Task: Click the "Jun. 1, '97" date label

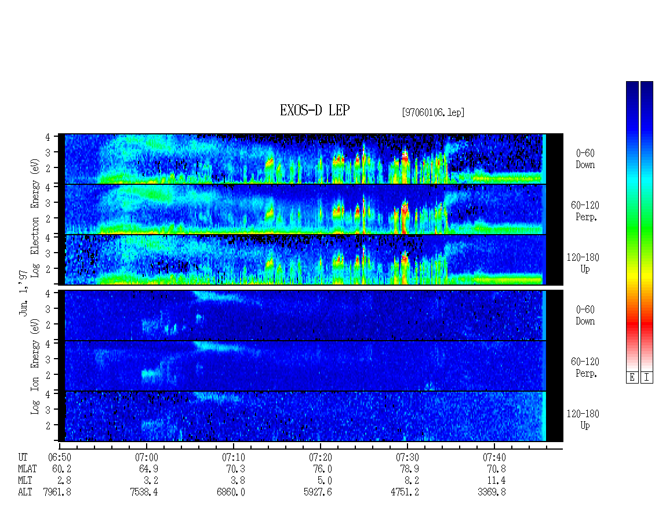Action: coord(23,293)
